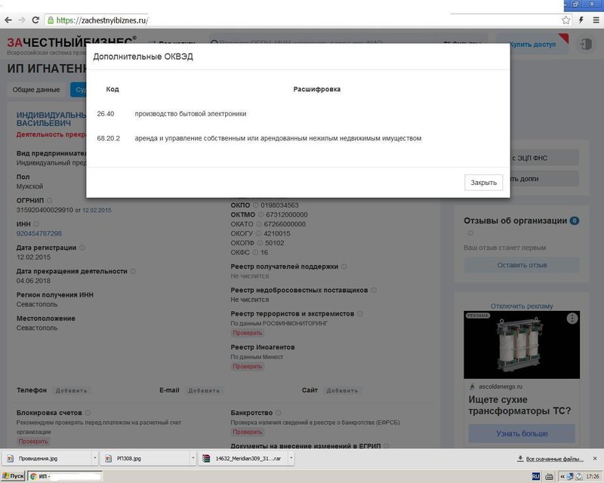Reload the zachestnyibiznes.ru page
The width and height of the screenshot is (604, 483).
(x=35, y=20)
